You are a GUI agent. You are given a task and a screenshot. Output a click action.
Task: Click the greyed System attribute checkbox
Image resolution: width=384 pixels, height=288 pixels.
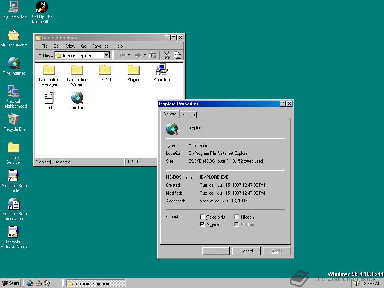click(x=237, y=225)
